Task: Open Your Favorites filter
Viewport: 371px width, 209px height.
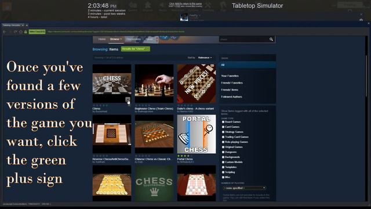Action: click(x=230, y=76)
